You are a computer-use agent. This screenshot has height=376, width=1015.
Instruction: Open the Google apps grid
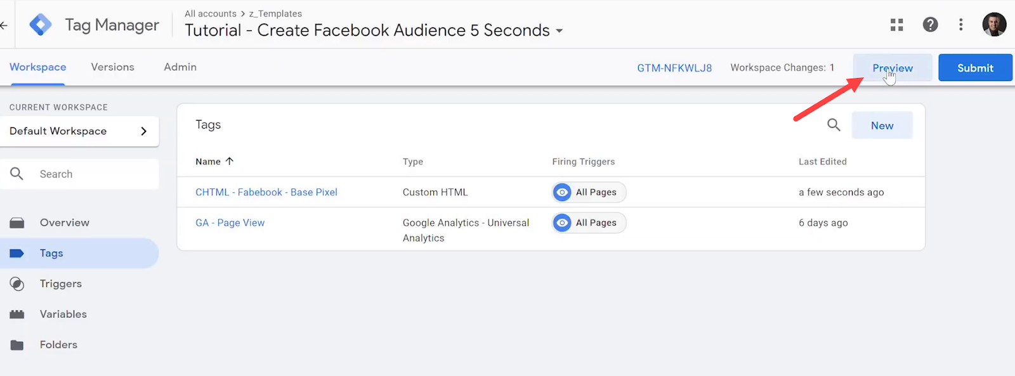896,25
